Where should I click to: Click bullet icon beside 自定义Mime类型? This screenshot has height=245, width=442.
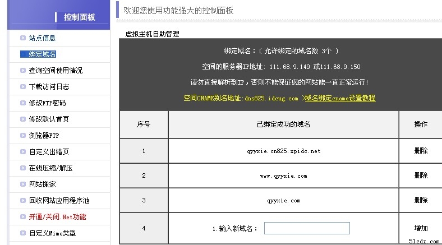(x=23, y=233)
